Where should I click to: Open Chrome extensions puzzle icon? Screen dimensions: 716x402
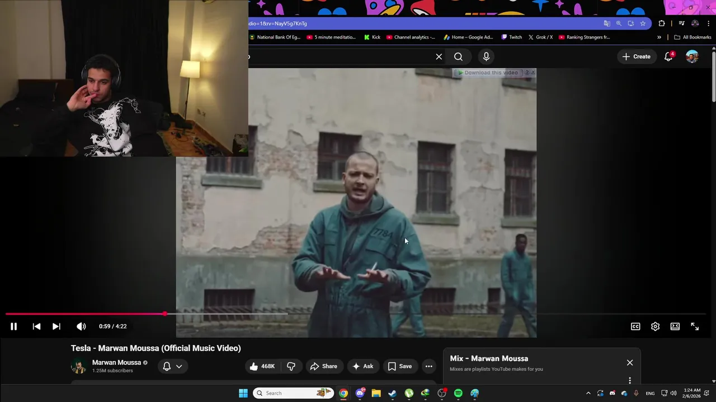[x=662, y=23]
